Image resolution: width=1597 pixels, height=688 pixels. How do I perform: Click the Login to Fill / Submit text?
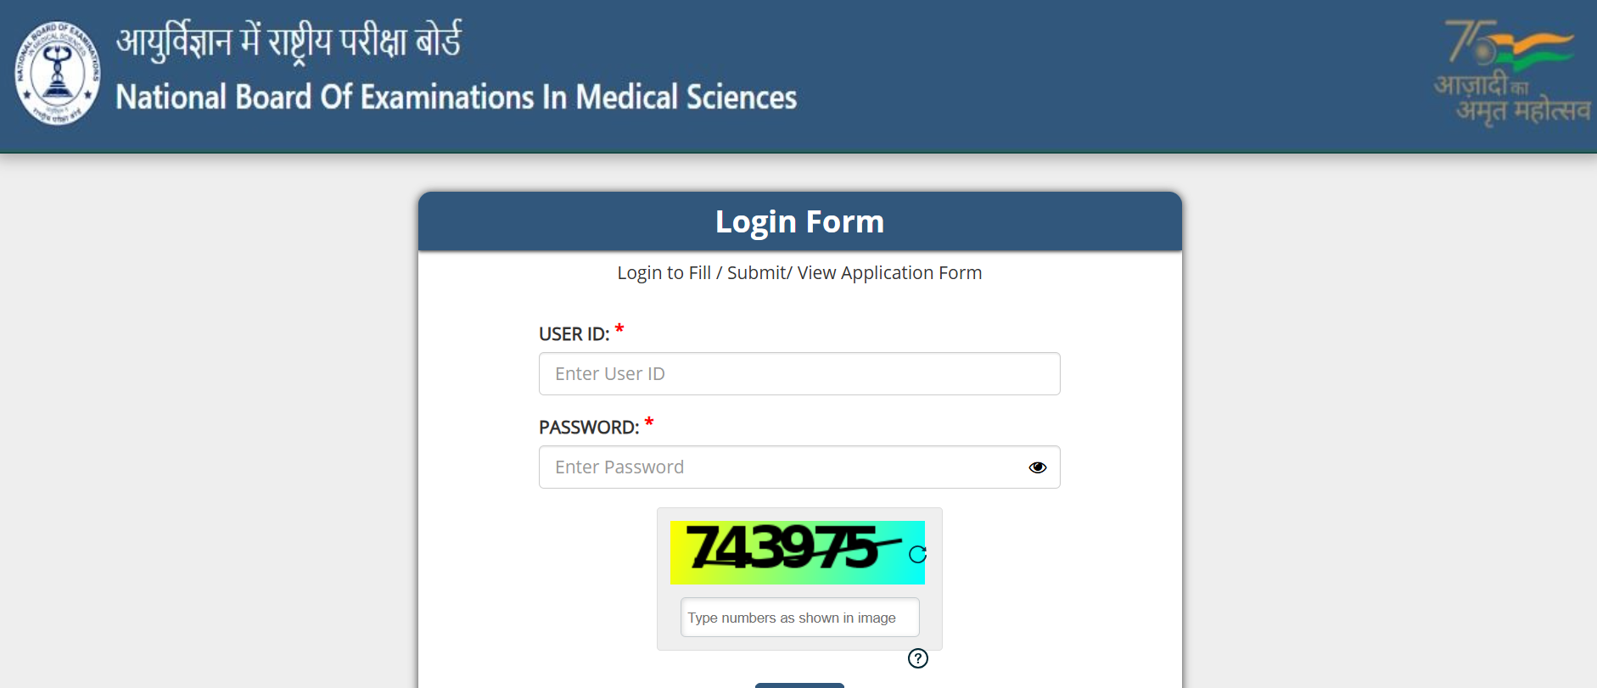tap(799, 272)
